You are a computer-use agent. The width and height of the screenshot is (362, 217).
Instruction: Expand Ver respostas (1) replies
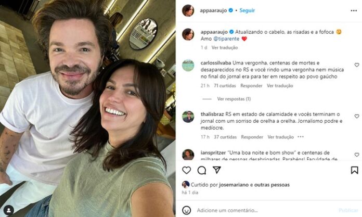tap(234, 99)
